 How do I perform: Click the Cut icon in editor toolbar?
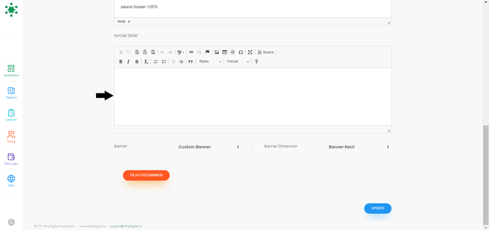coord(121,52)
